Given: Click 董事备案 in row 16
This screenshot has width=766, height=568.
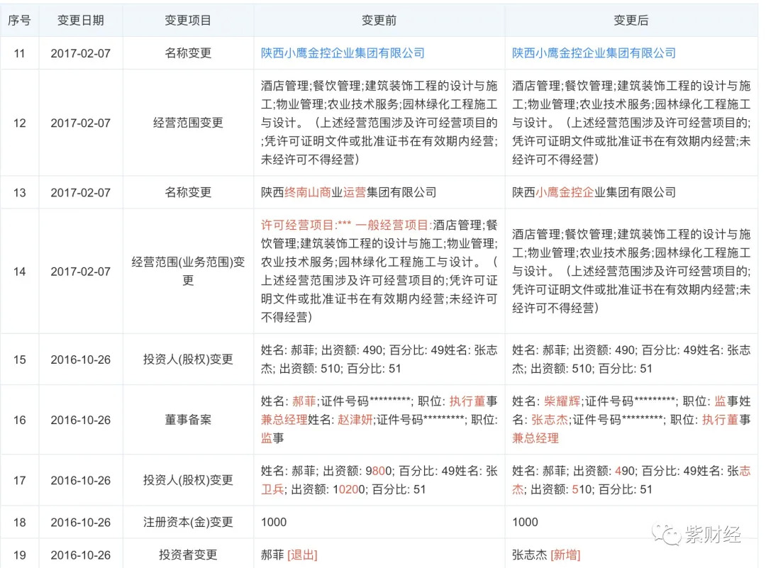Looking at the screenshot, I should tap(188, 420).
